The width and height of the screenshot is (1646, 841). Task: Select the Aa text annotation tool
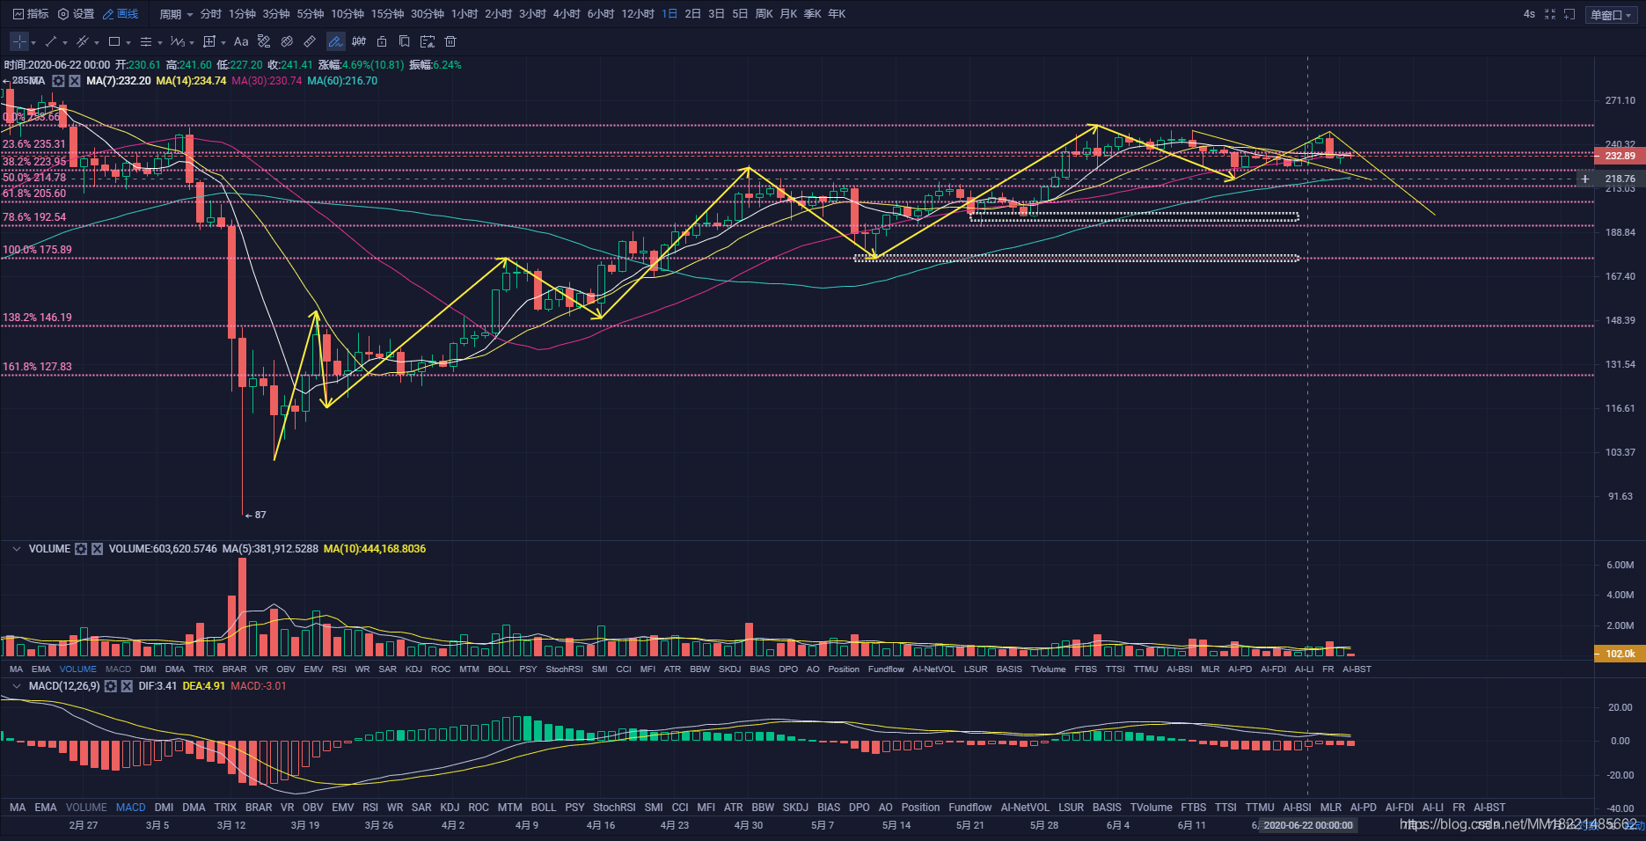[241, 41]
